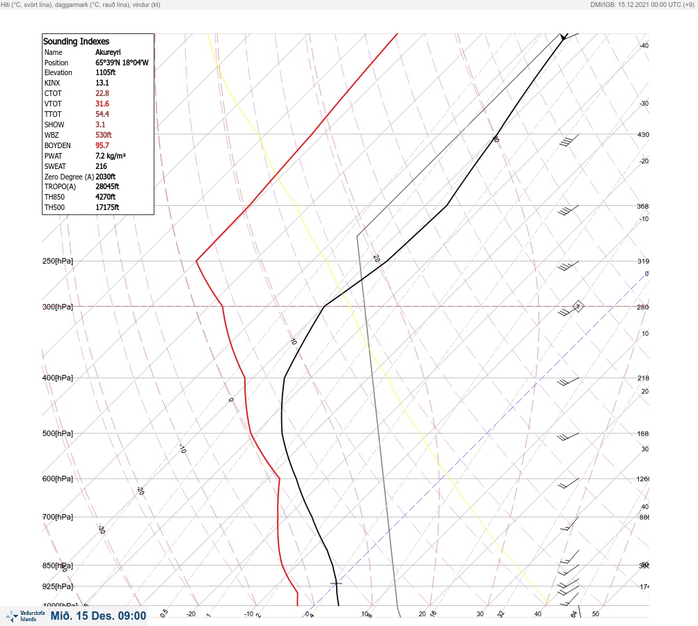Click the Elevation value 1105ft
698x626 pixels.
[x=106, y=72]
